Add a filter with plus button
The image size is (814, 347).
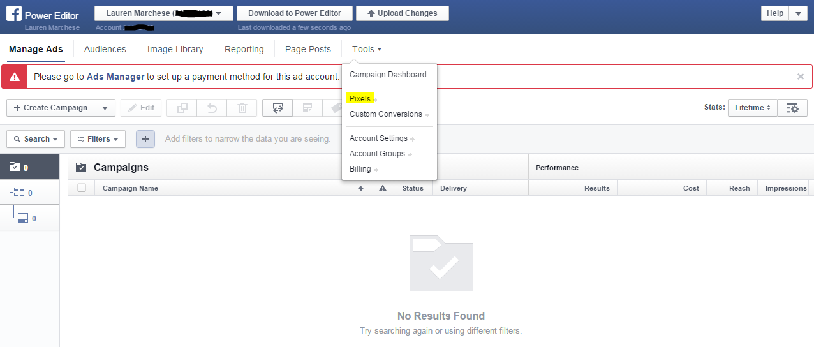click(x=145, y=138)
